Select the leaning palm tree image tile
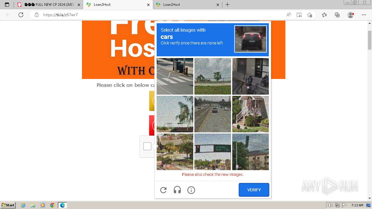 tap(175, 114)
